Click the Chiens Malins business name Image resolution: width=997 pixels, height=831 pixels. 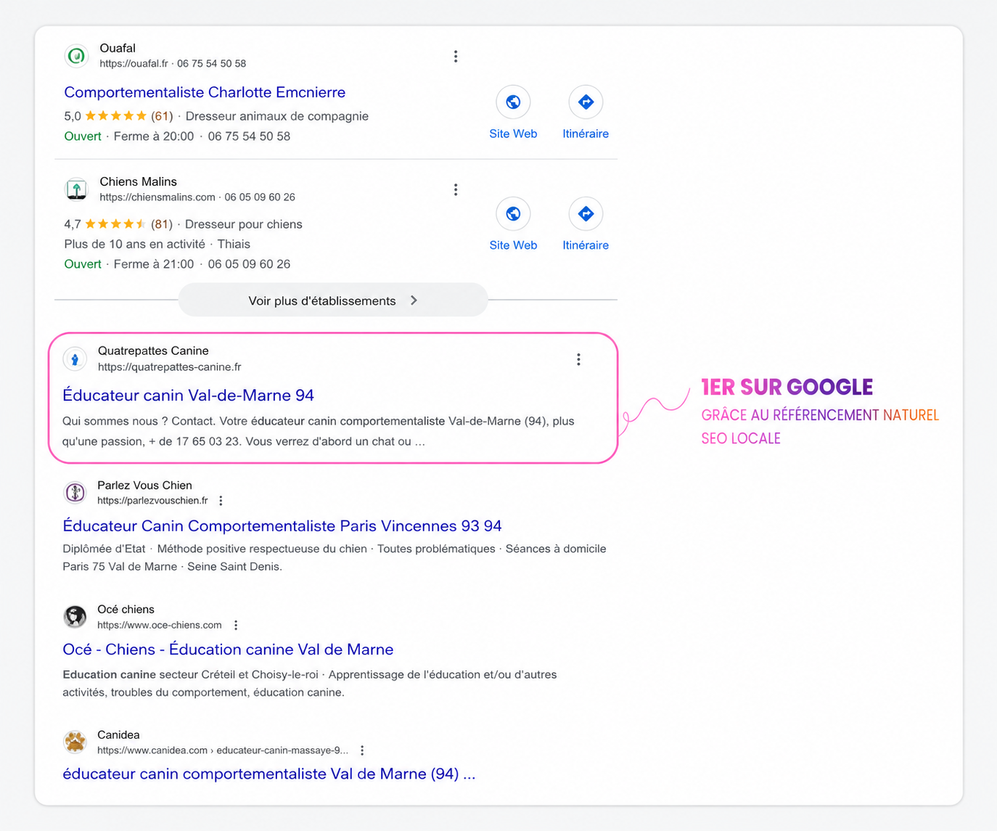coord(138,181)
